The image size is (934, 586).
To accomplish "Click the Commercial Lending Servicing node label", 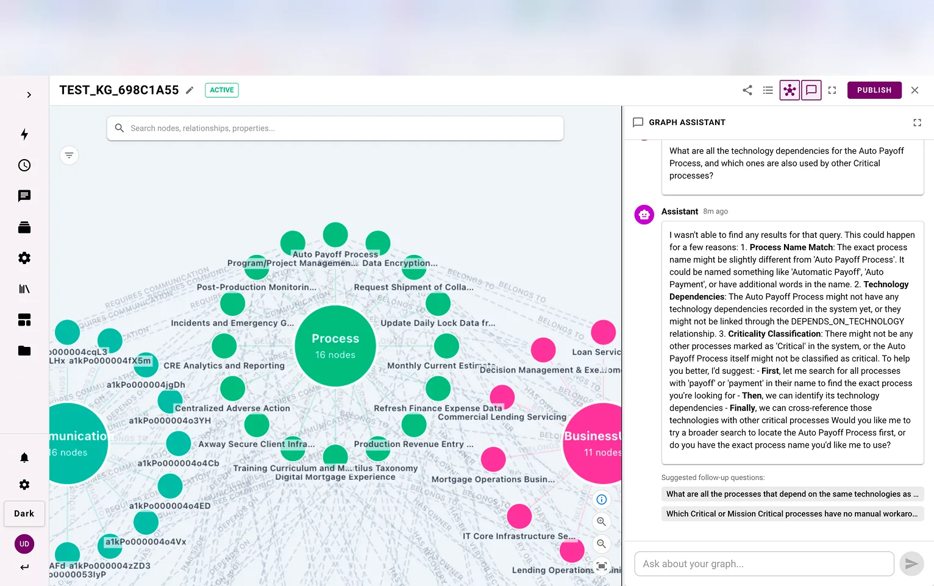I will (x=502, y=417).
